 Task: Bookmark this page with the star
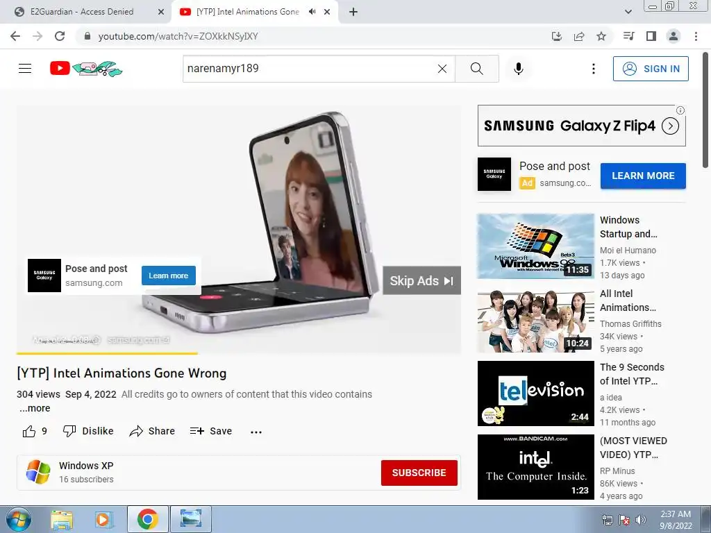(601, 36)
